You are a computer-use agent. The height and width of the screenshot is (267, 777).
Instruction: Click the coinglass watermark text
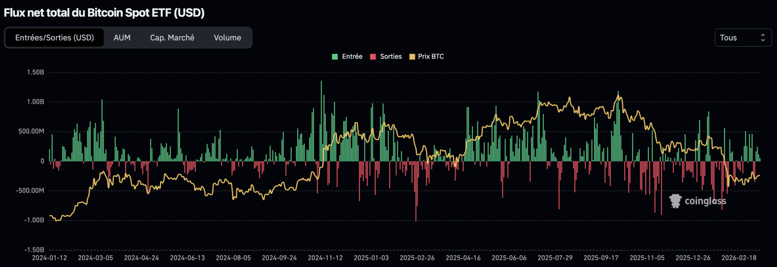point(705,201)
